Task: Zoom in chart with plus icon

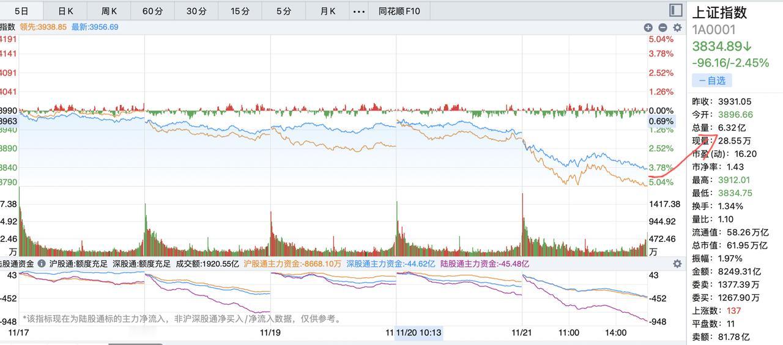Action: click(x=648, y=27)
